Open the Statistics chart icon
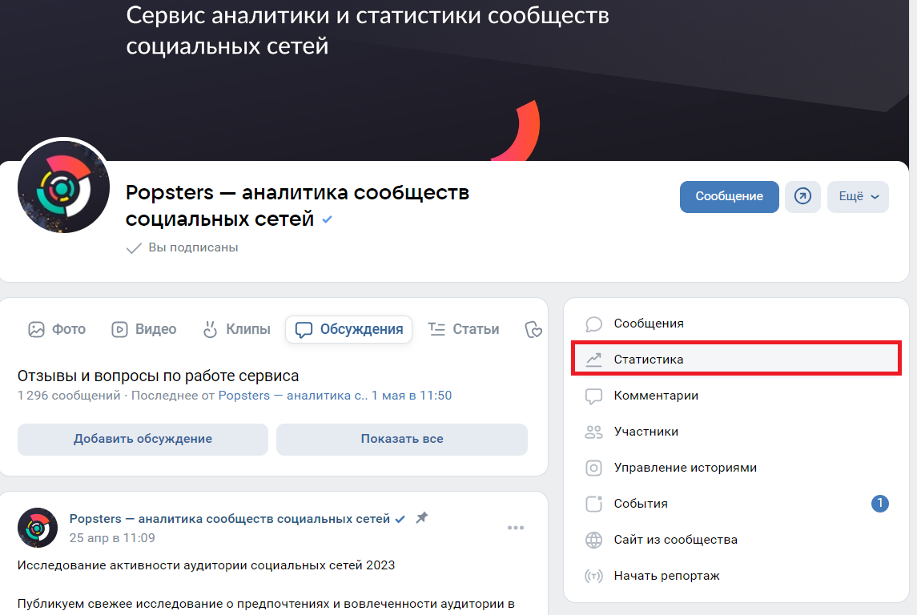The height and width of the screenshot is (615, 917). tap(593, 360)
